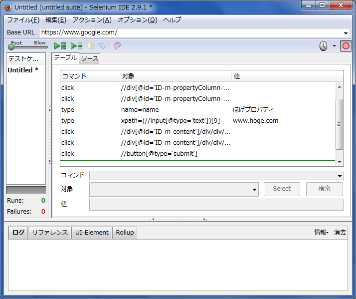Click the 検索 button
The height and width of the screenshot is (299, 356).
324,189
